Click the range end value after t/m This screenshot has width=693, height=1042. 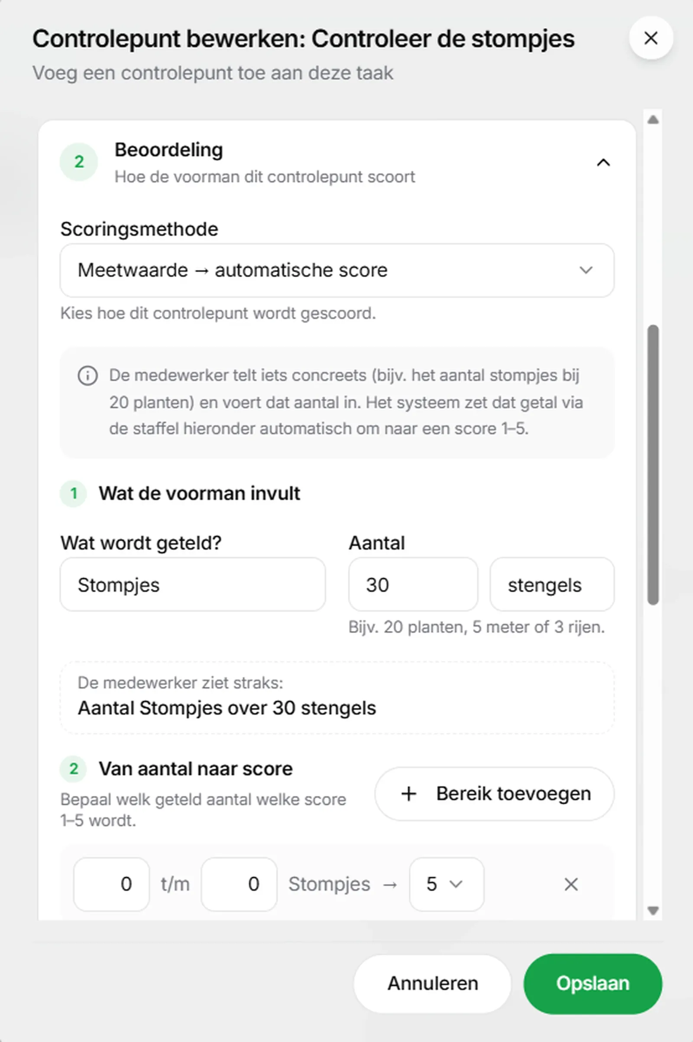(239, 884)
